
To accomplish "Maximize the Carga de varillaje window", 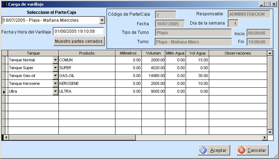I will [267, 4].
